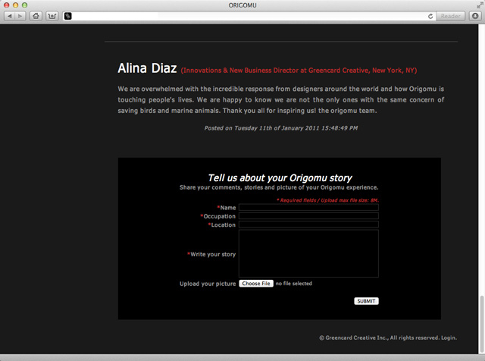
Task: Open Top Sites with the crown icon
Action: point(52,16)
